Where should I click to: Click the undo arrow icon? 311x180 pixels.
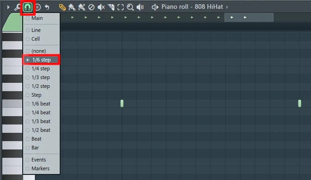point(47,7)
